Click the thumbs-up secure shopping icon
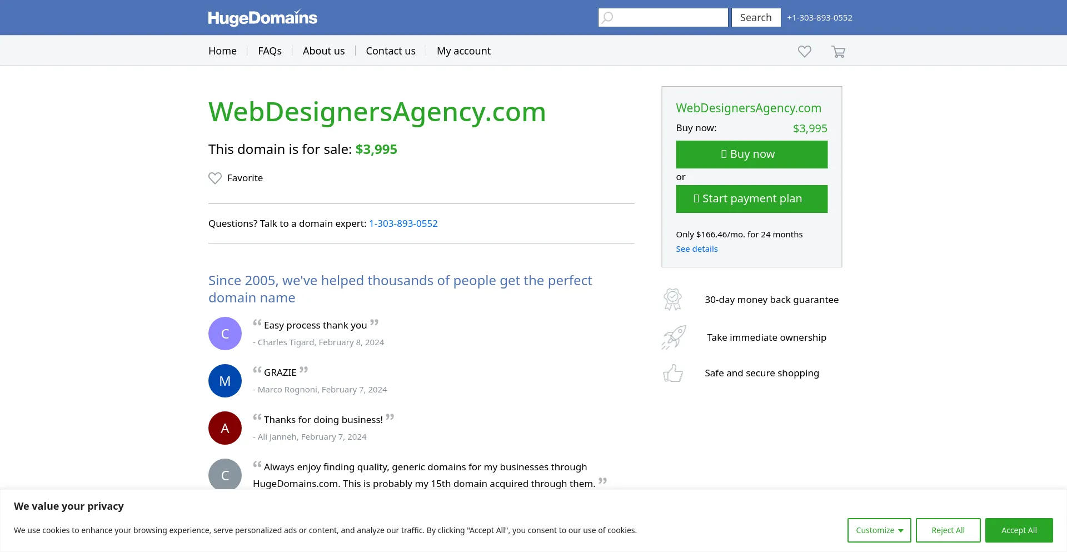This screenshot has width=1067, height=552. tap(673, 373)
